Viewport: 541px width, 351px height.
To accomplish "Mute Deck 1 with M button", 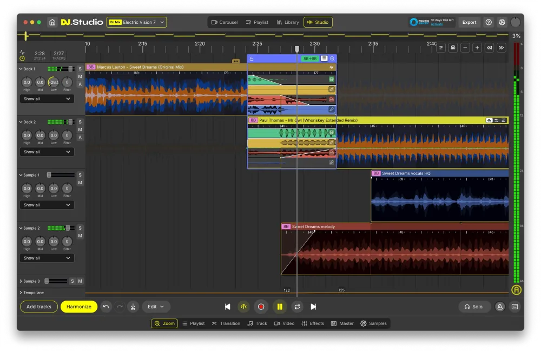I will click(80, 76).
